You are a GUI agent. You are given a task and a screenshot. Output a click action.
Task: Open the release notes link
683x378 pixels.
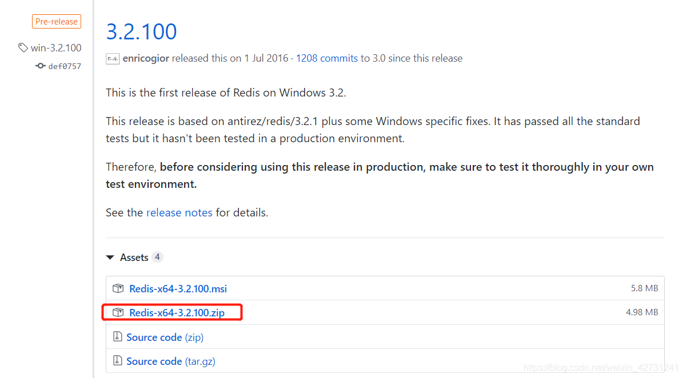[x=179, y=212]
